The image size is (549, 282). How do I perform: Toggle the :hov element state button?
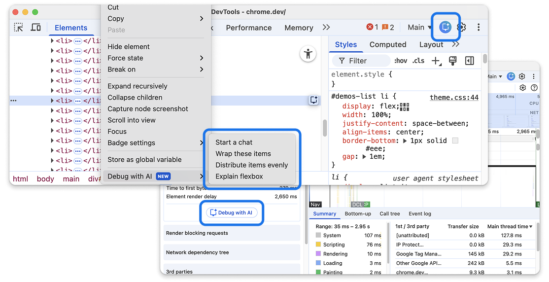[x=401, y=61]
